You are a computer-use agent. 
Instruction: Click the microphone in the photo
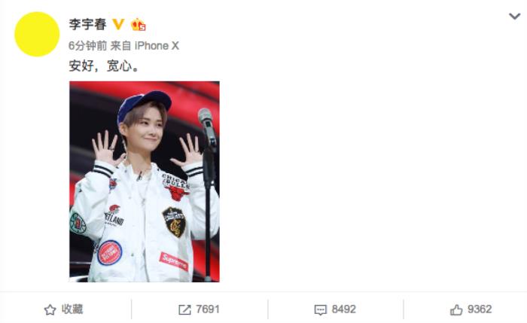pyautogui.click(x=207, y=126)
